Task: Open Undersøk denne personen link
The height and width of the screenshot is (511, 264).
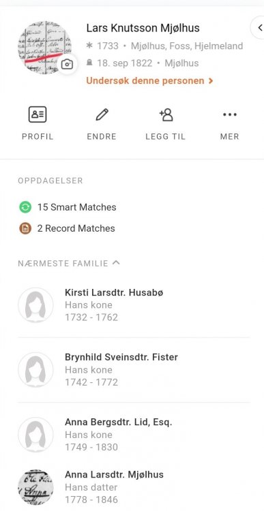Action: tap(149, 80)
